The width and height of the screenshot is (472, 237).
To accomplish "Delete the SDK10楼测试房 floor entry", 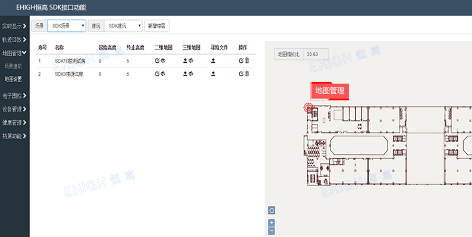I will [247, 61].
